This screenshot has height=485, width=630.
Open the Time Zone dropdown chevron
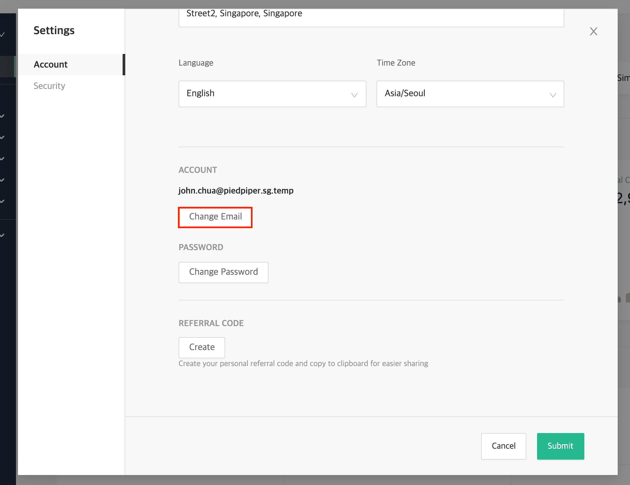click(553, 95)
